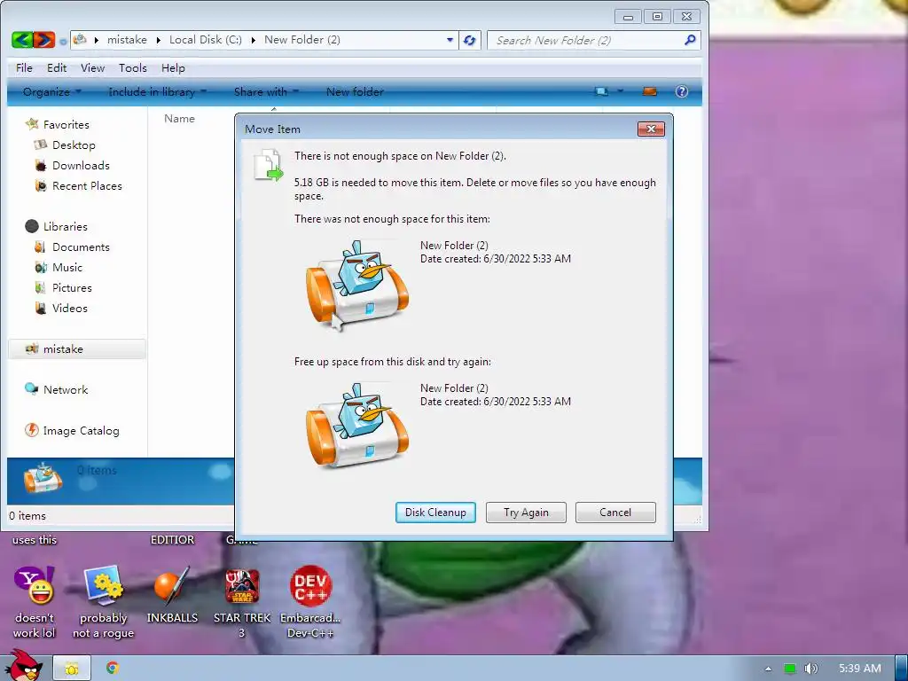The height and width of the screenshot is (681, 908).
Task: Open the recent locations dropdown beside Forward
Action: pos(63,41)
